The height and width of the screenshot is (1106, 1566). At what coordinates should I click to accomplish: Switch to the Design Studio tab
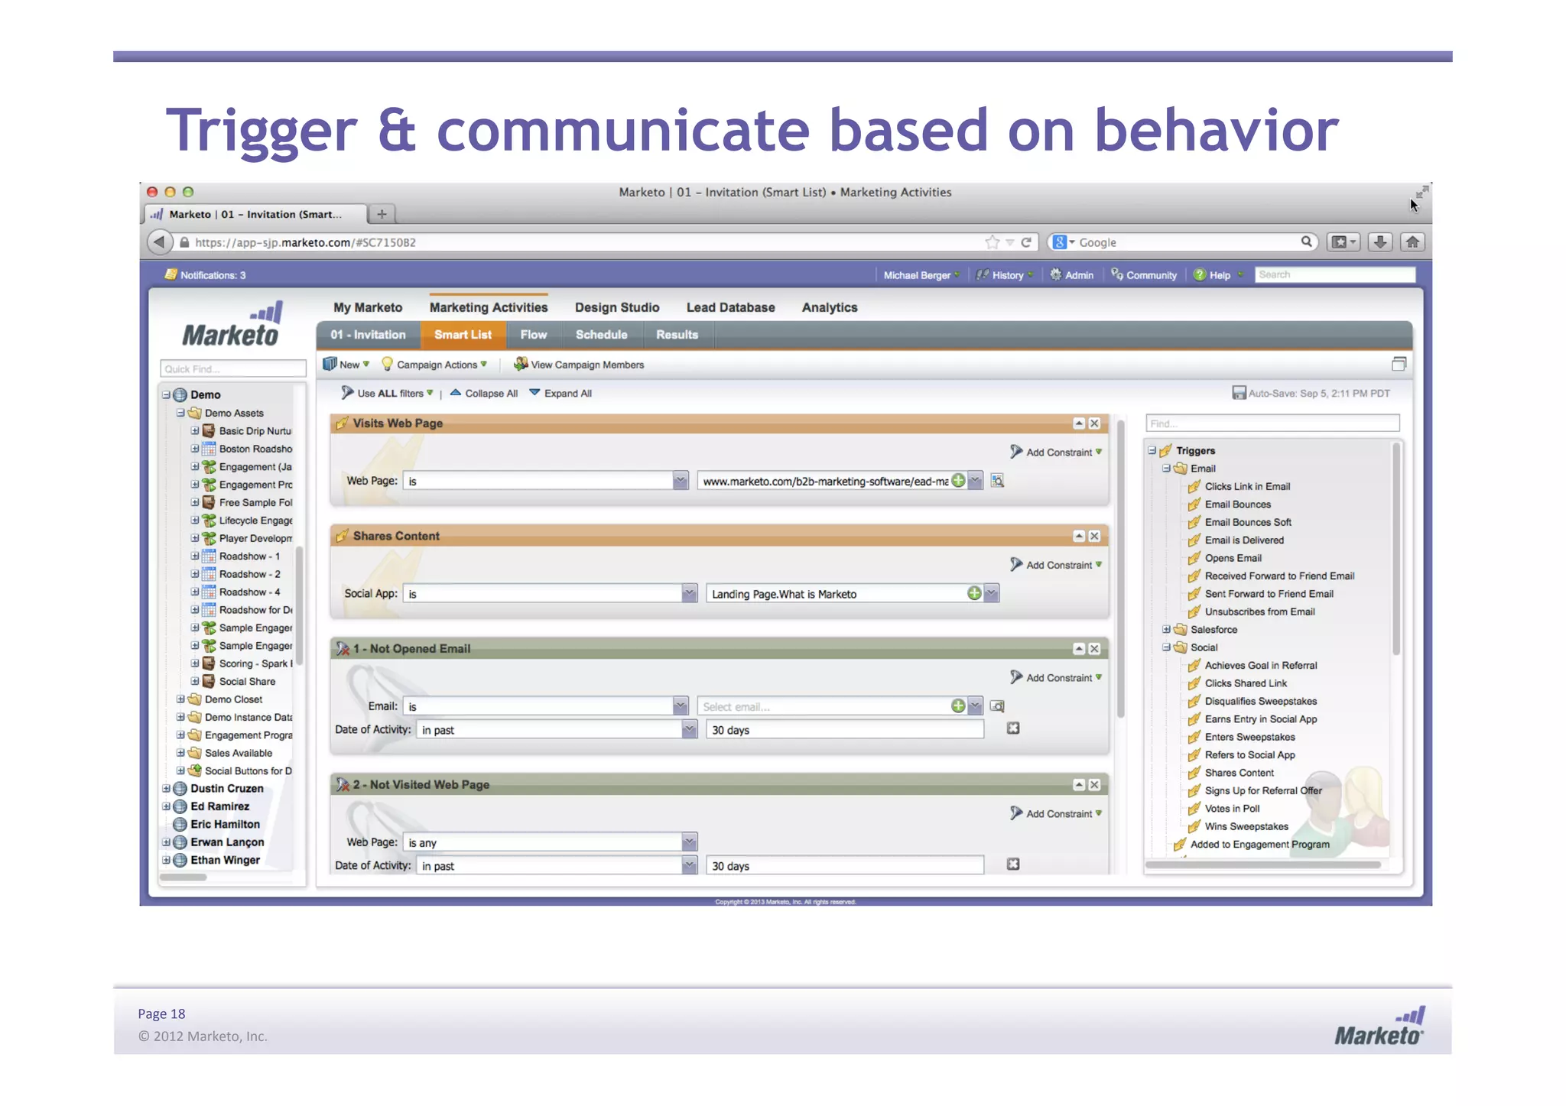pyautogui.click(x=617, y=307)
